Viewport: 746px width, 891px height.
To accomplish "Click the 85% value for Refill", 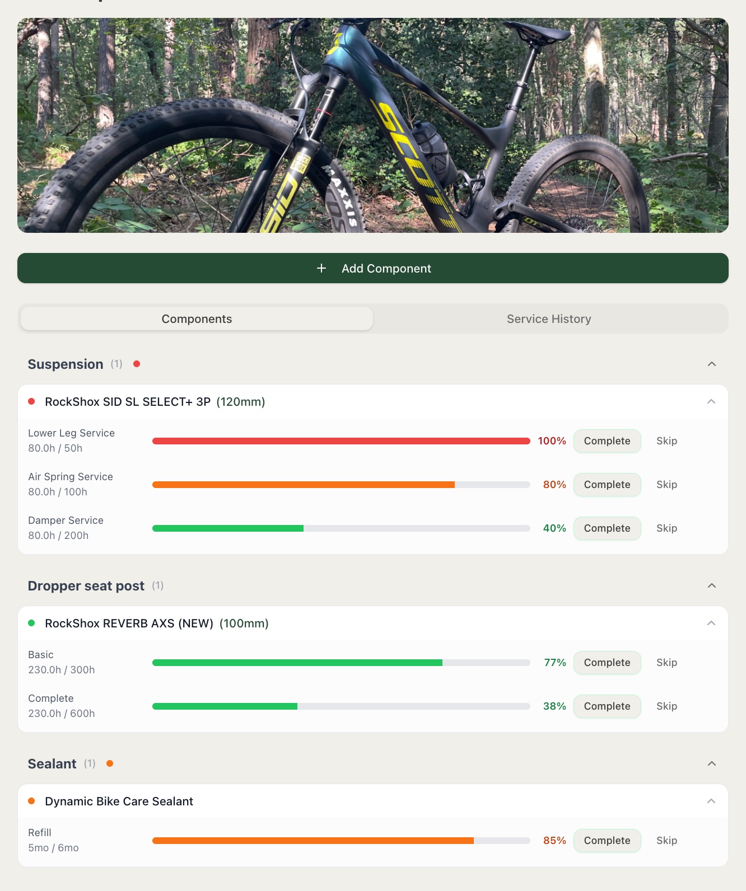I will (x=554, y=841).
